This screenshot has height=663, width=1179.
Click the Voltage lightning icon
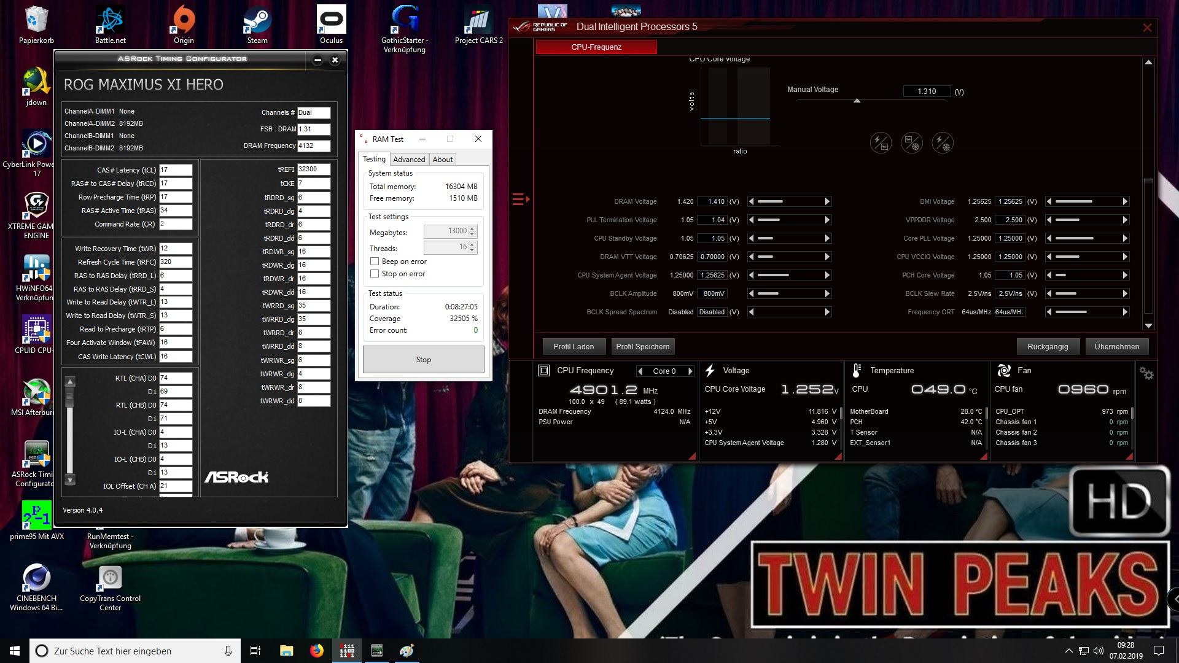[710, 370]
